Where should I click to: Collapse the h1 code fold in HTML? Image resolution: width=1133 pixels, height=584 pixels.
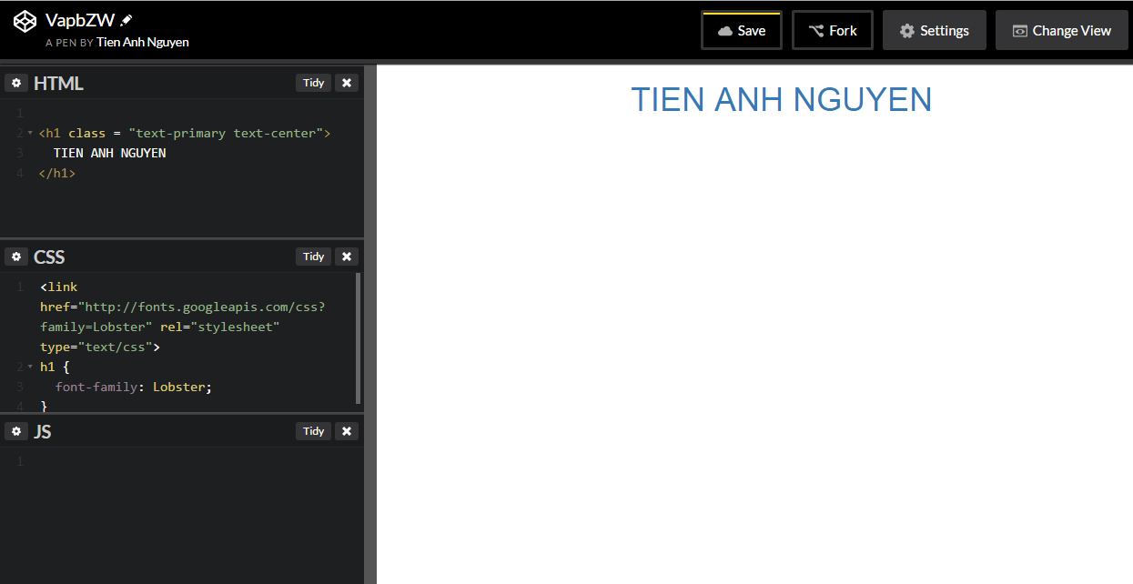pos(30,132)
